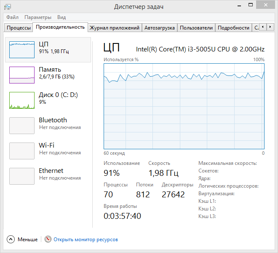Click the Дескрипторы label
The height and width of the screenshot is (253, 278).
[x=177, y=185]
